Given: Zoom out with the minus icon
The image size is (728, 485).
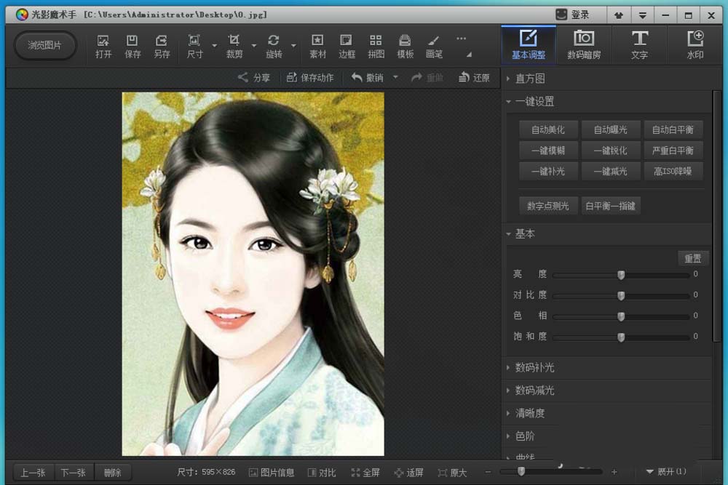Looking at the screenshot, I should 488,472.
